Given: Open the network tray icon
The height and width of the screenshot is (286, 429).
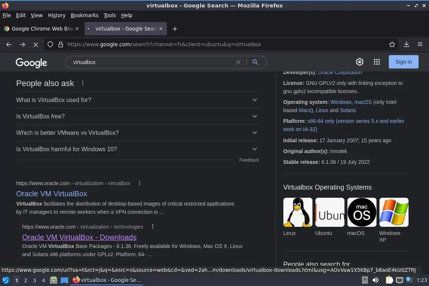Looking at the screenshot, I should pos(400,280).
